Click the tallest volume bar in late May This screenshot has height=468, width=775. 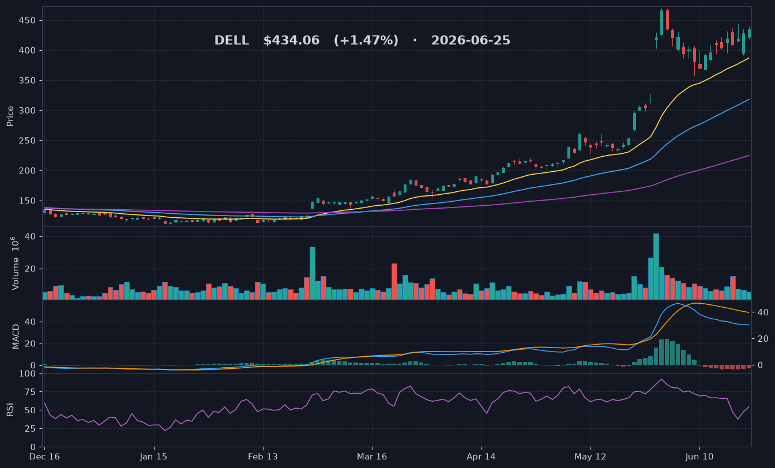[656, 266]
